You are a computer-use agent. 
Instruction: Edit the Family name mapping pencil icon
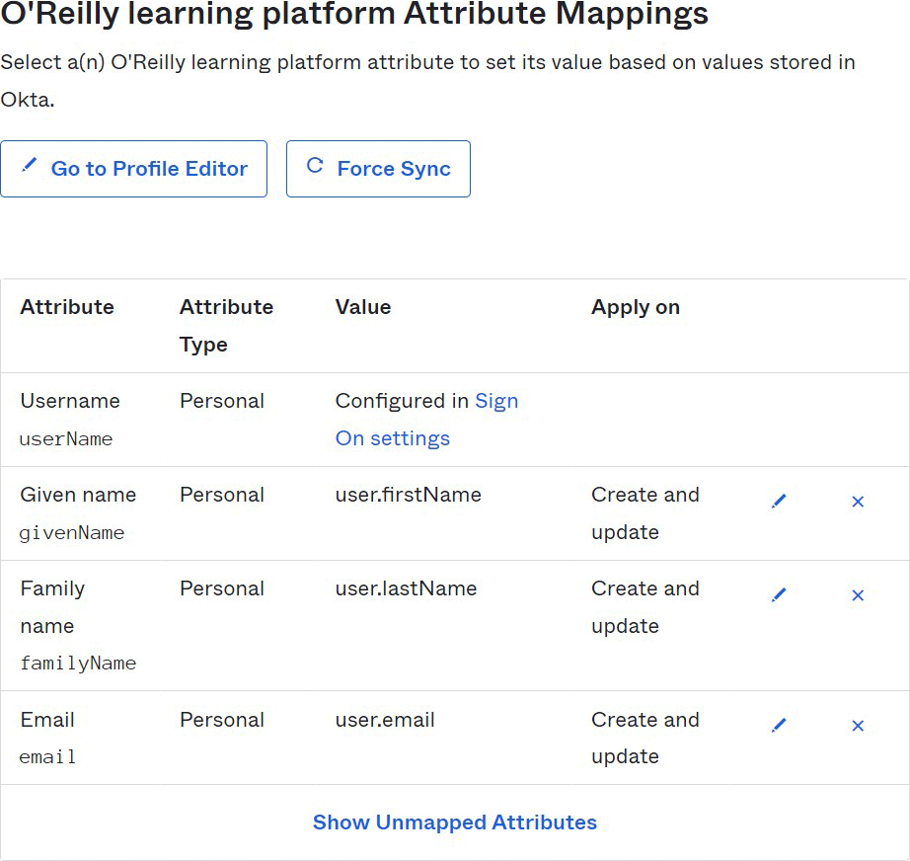[779, 595]
